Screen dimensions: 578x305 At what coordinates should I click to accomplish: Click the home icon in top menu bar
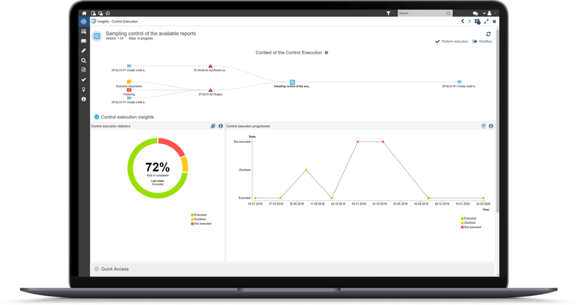click(x=83, y=13)
